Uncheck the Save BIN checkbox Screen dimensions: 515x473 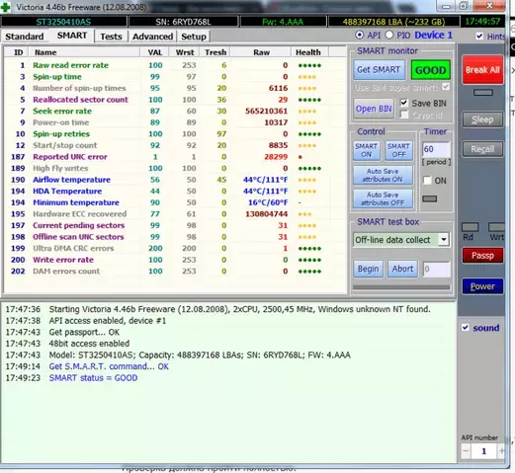tap(404, 103)
